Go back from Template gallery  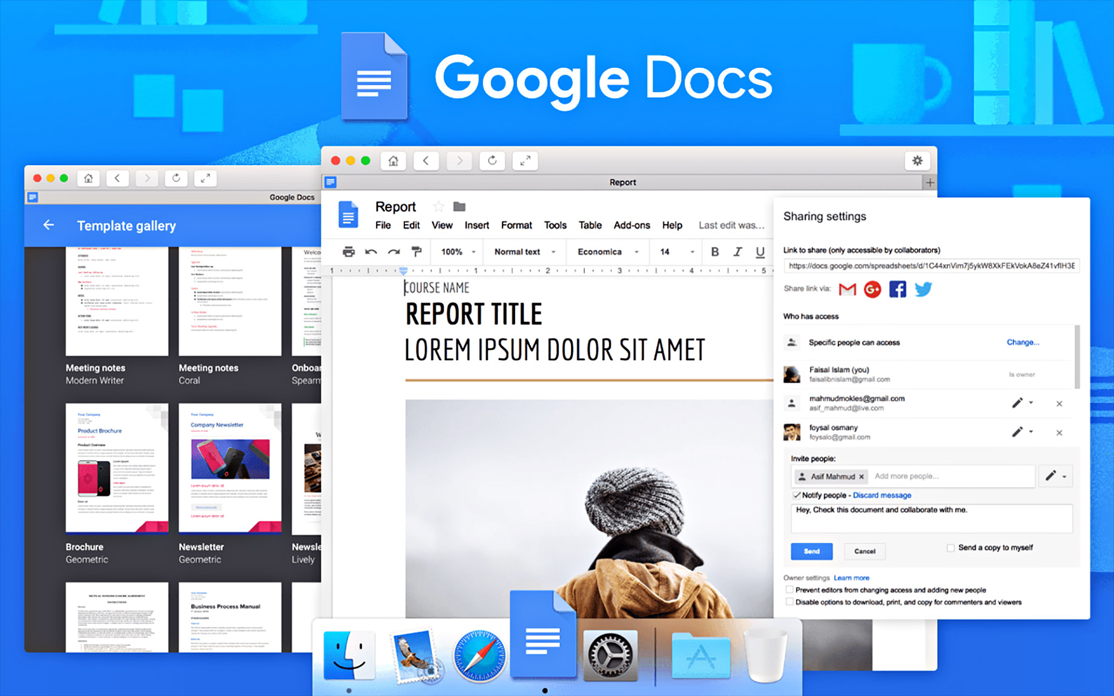[48, 225]
